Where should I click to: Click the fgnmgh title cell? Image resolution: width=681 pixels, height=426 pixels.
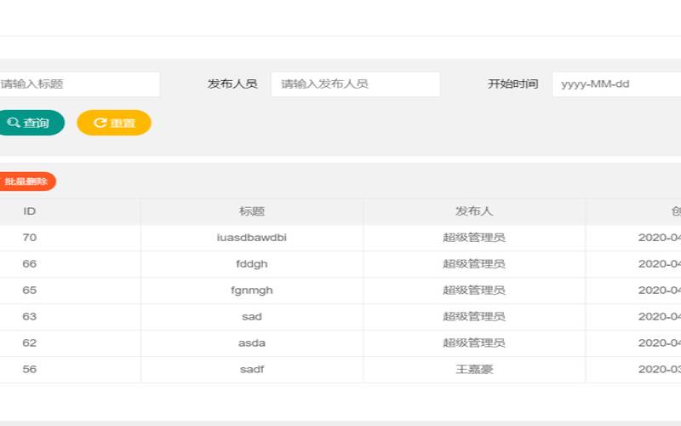[252, 291]
